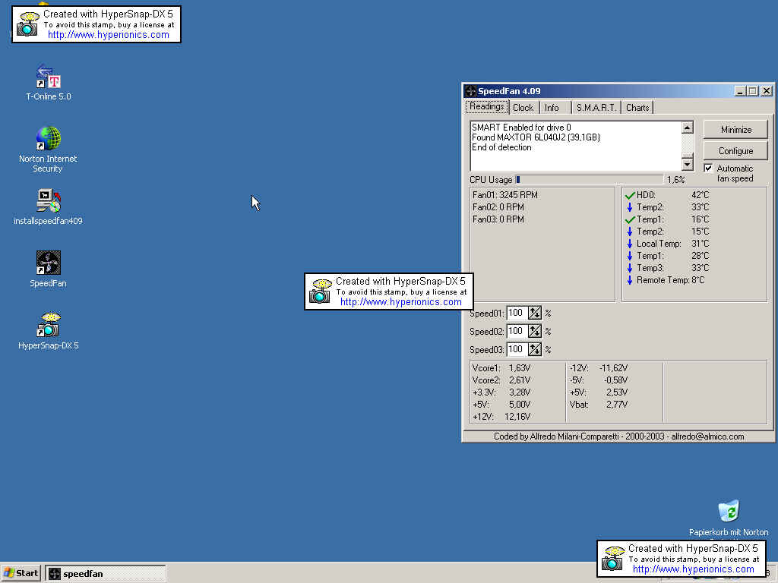778x583 pixels.
Task: Click the Speed01 spinner arrows
Action: (x=535, y=313)
